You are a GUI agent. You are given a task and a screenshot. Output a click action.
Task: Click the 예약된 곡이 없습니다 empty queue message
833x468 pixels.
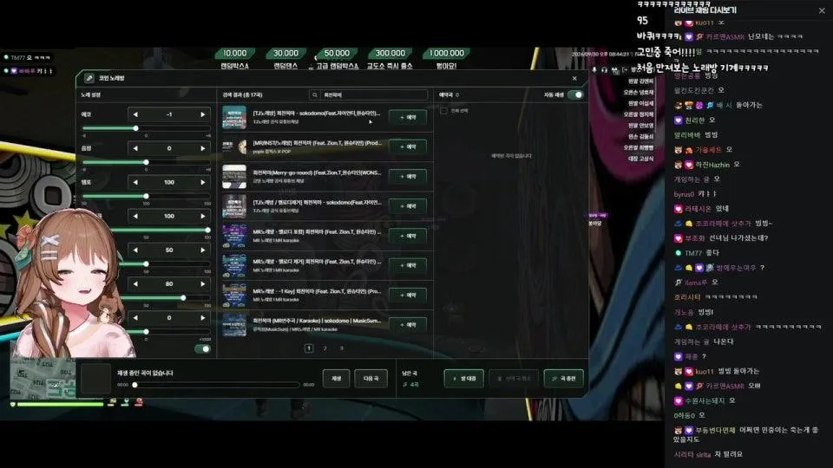click(x=511, y=156)
